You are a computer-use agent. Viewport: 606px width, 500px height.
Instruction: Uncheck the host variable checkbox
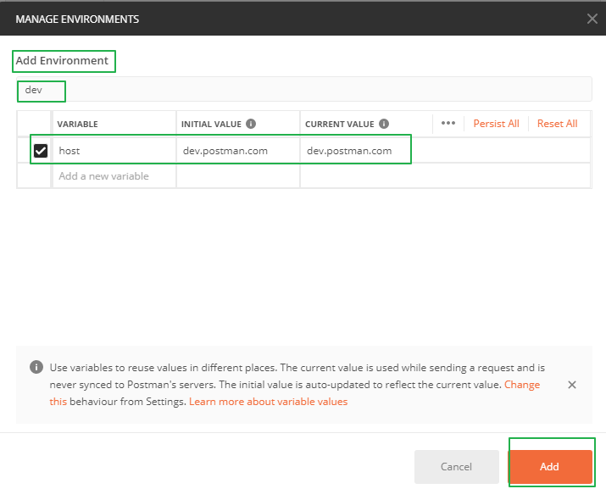[41, 151]
